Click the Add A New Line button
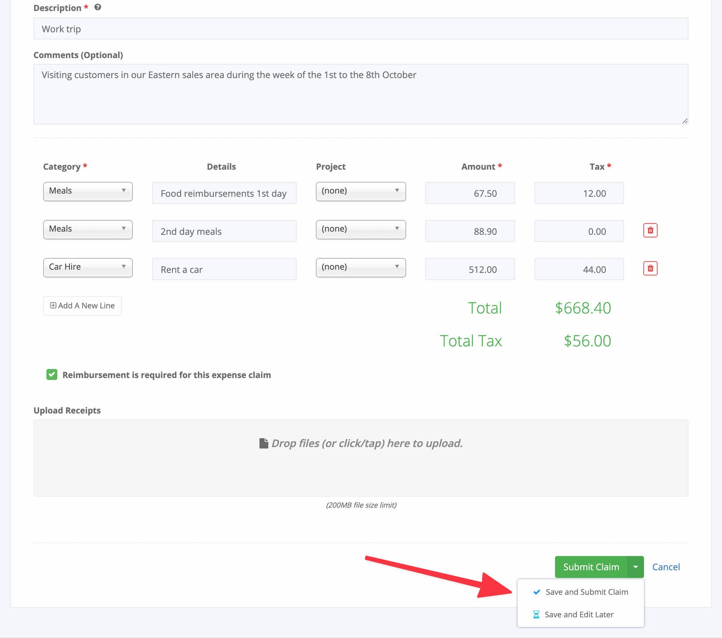 tap(82, 305)
